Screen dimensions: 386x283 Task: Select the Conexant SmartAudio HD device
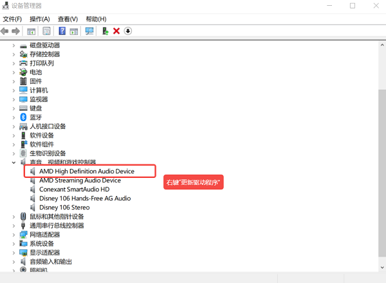(x=74, y=190)
